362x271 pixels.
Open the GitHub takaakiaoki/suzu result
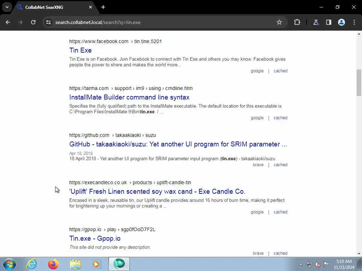tap(178, 144)
